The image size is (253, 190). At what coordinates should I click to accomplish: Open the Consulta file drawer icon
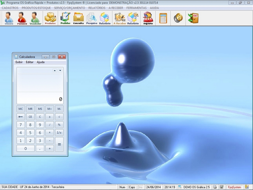coord(78,18)
